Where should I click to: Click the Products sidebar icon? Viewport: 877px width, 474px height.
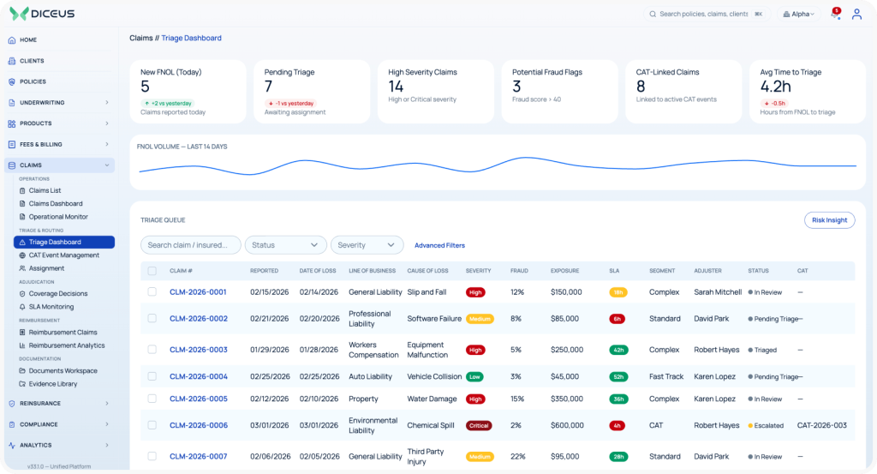click(x=12, y=123)
